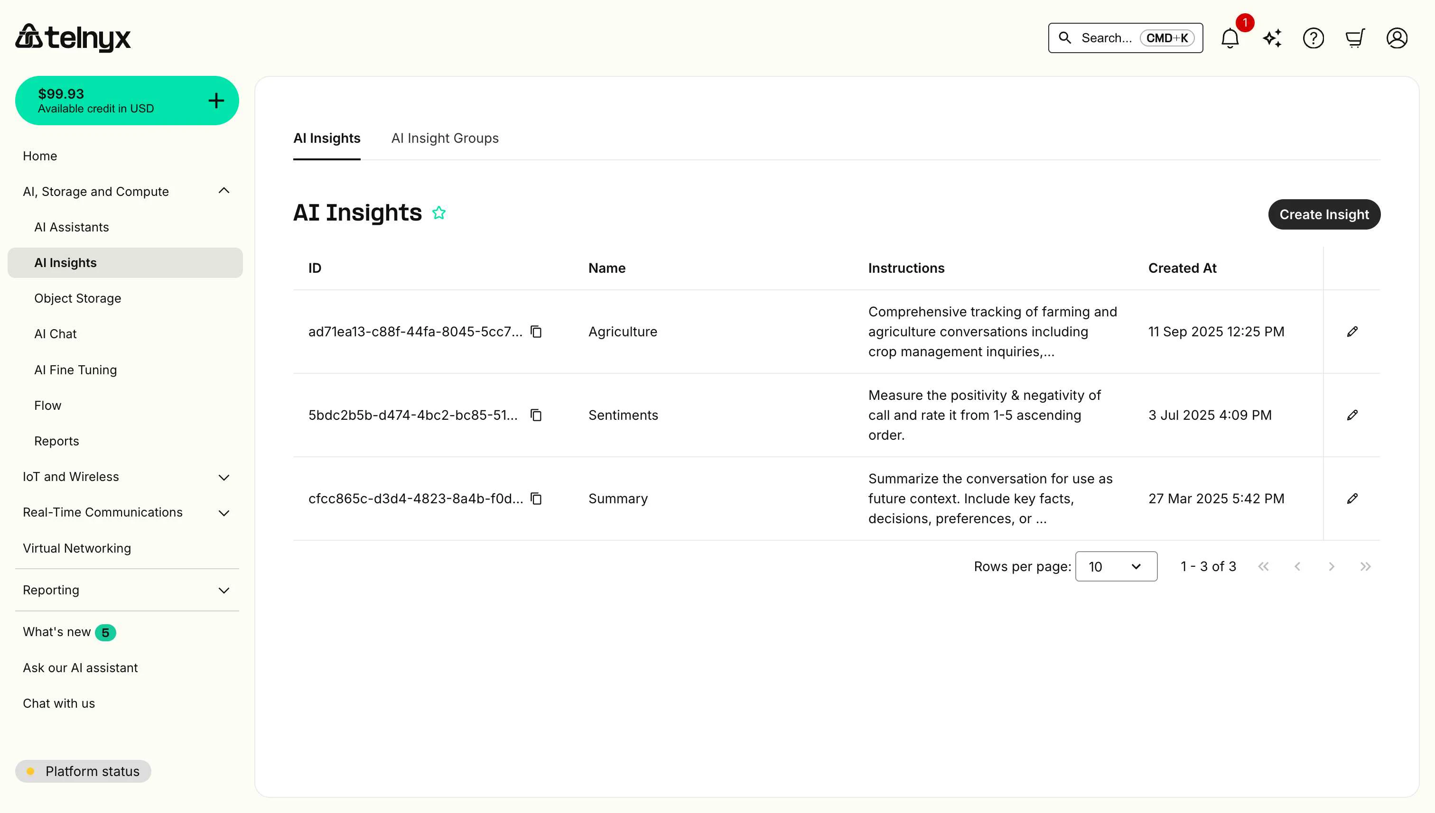Click the Telnyx logo
This screenshot has width=1435, height=813.
pyautogui.click(x=73, y=37)
